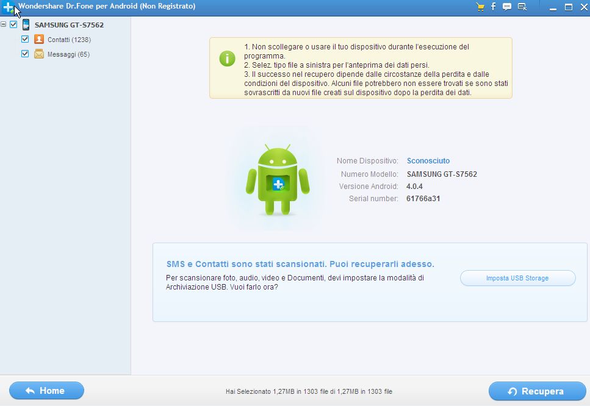Click the serial number 61766a31 value
590x406 pixels.
(423, 199)
